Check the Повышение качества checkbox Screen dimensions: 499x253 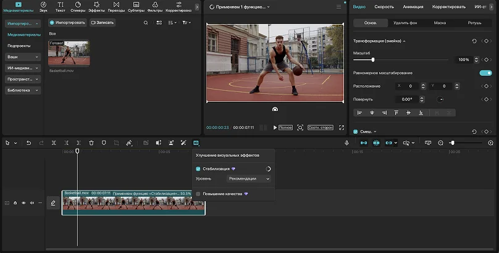tap(198, 194)
